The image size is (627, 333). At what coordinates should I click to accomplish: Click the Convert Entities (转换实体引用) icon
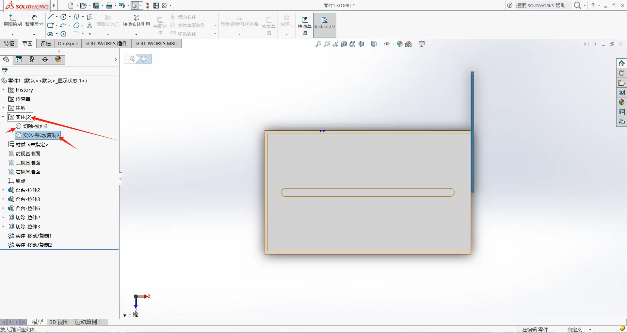click(x=137, y=21)
